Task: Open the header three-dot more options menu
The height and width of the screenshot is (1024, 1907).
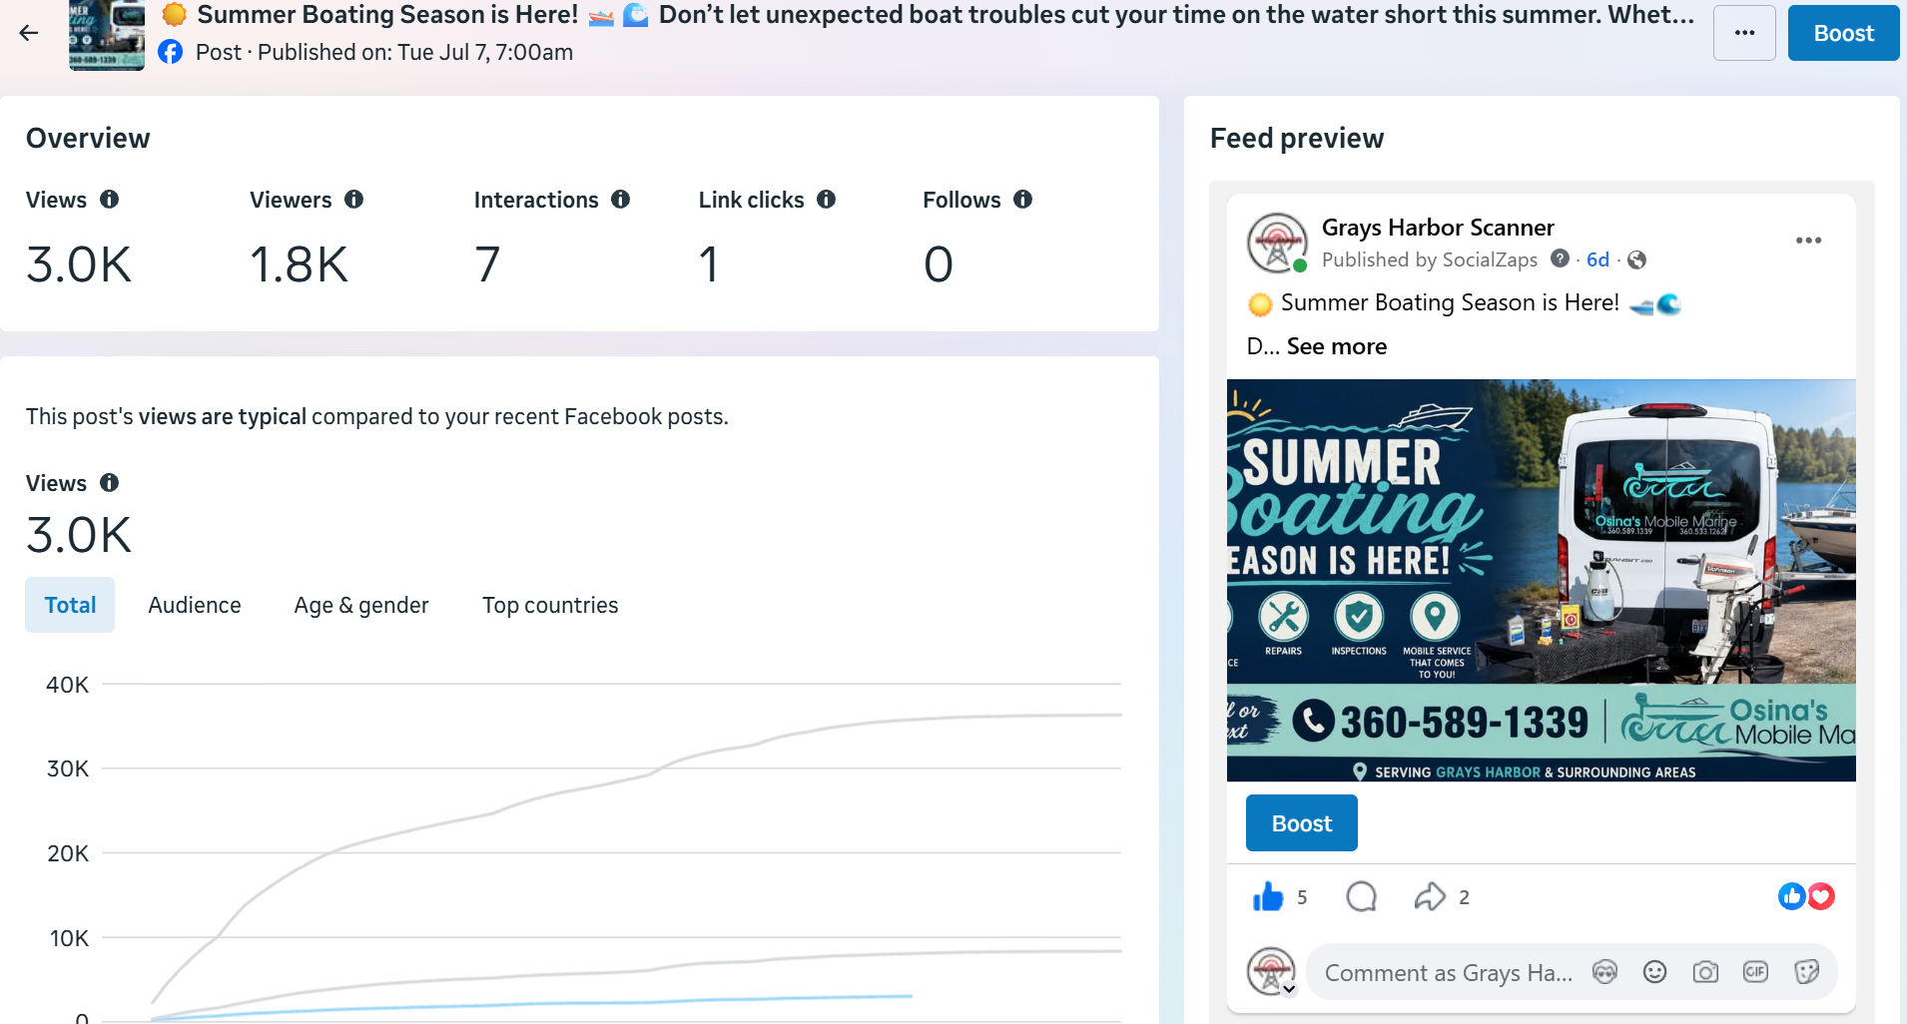Action: point(1744,33)
